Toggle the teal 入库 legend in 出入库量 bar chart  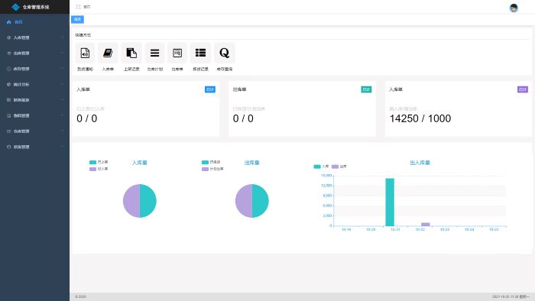click(321, 167)
